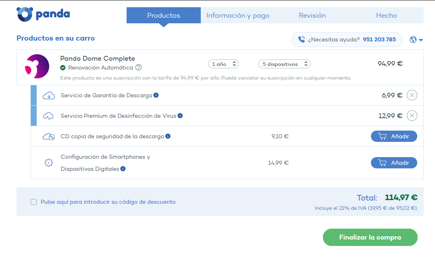Enable the discount code checkbox
This screenshot has height=258, width=435.
point(33,202)
